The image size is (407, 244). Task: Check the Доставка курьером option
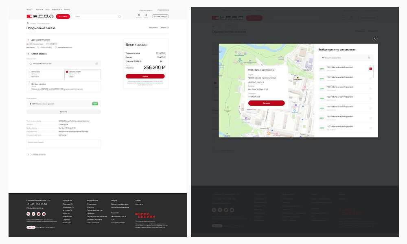[x=29, y=84]
